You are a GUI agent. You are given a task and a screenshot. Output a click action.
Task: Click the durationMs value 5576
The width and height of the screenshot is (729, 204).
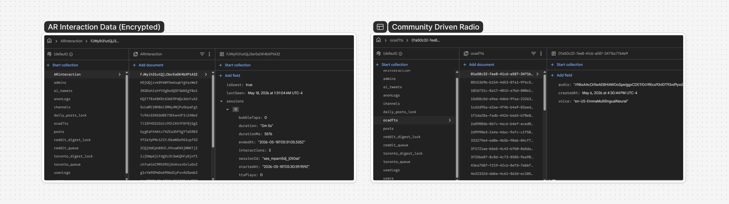pyautogui.click(x=268, y=134)
